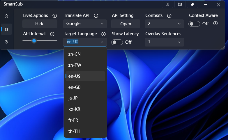Enable the Context Aware toggle
Image resolution: width=228 pixels, height=140 pixels.
194,24
